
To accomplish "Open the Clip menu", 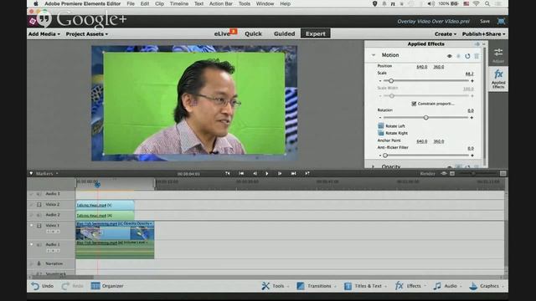I will click(x=159, y=3).
